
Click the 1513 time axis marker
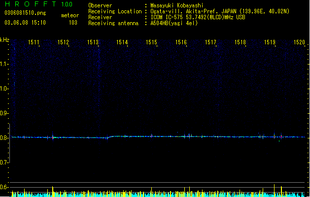pyautogui.click(x=93, y=42)
